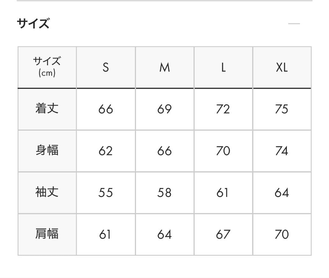Click the 身幅 value 66 for size M

click(164, 150)
